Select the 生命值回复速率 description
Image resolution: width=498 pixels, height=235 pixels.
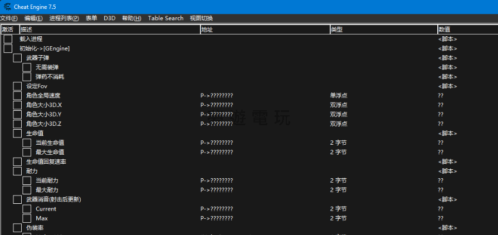pyautogui.click(x=46, y=162)
